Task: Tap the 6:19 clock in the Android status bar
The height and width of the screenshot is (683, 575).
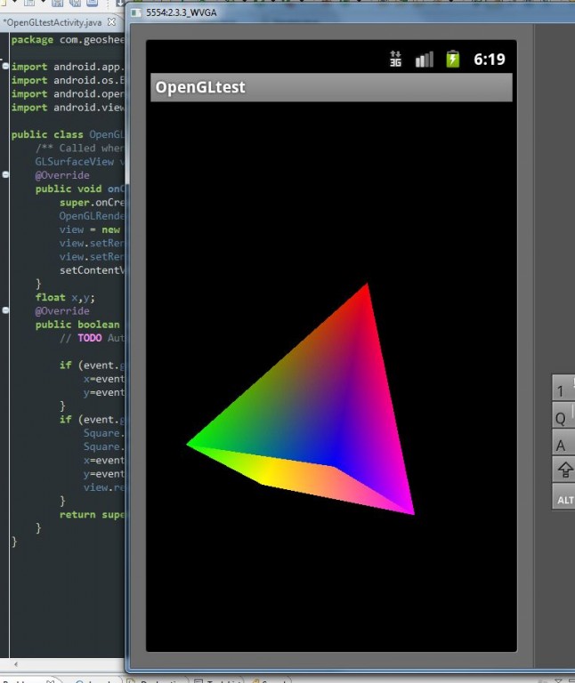Action: (x=490, y=60)
